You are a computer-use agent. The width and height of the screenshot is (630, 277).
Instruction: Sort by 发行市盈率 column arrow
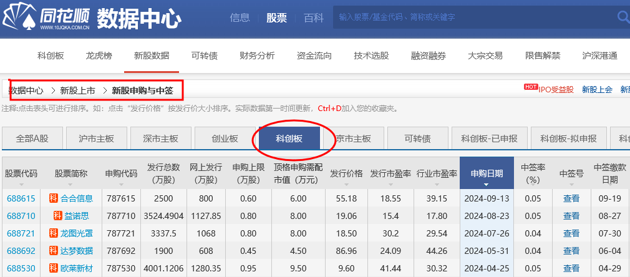tap(391, 185)
